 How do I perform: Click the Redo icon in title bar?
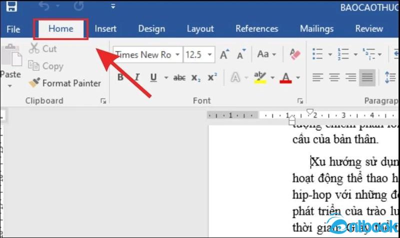(78, 6)
